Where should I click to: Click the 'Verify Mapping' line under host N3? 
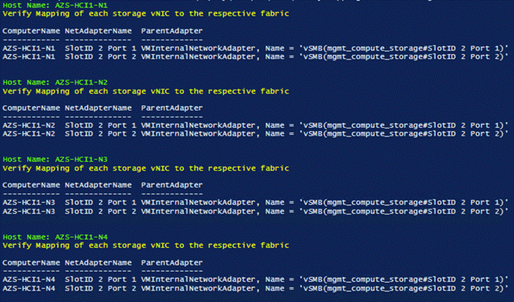tap(146, 168)
